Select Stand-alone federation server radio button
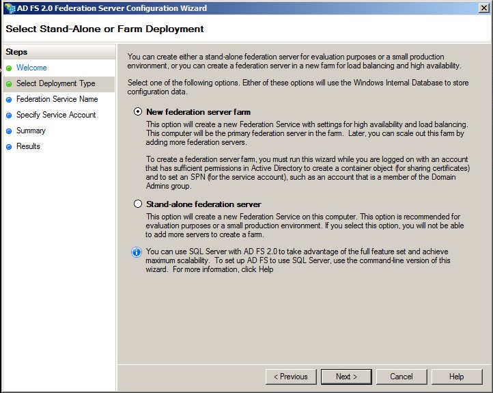Viewport: 493px width, 393px height. point(138,204)
